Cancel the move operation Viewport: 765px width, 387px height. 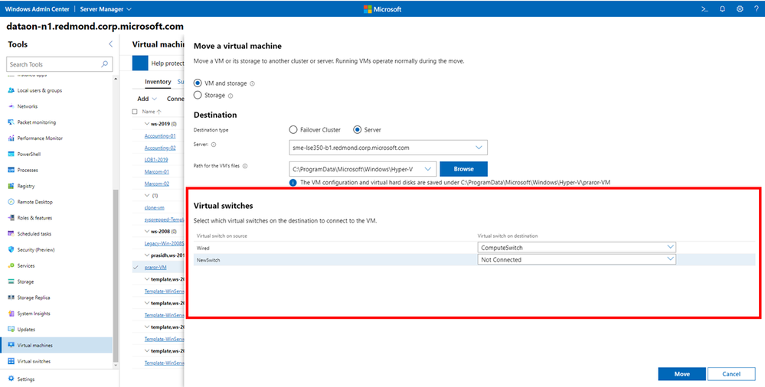731,374
